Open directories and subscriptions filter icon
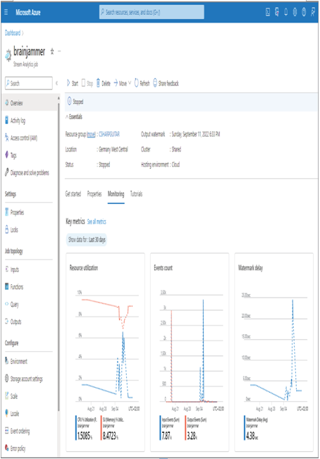Image resolution: width=320 pixels, height=459 pixels. click(277, 12)
